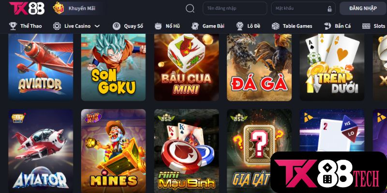Click the search magnifier icon
This screenshot has width=387, height=193.
point(190,8)
